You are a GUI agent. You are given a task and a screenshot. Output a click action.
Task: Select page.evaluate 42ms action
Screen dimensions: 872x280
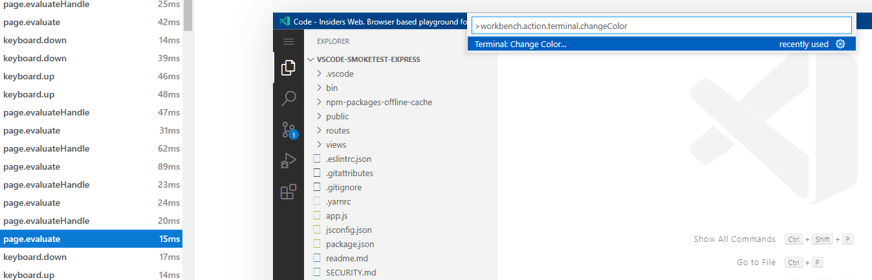point(91,22)
